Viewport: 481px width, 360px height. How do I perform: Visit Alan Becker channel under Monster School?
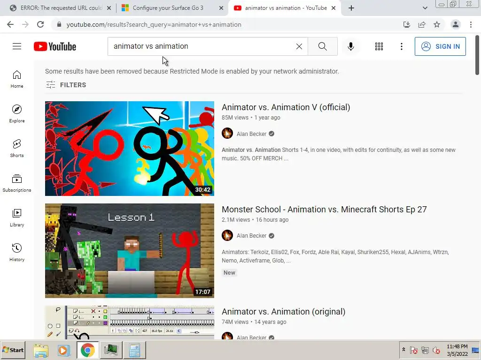[x=252, y=236]
